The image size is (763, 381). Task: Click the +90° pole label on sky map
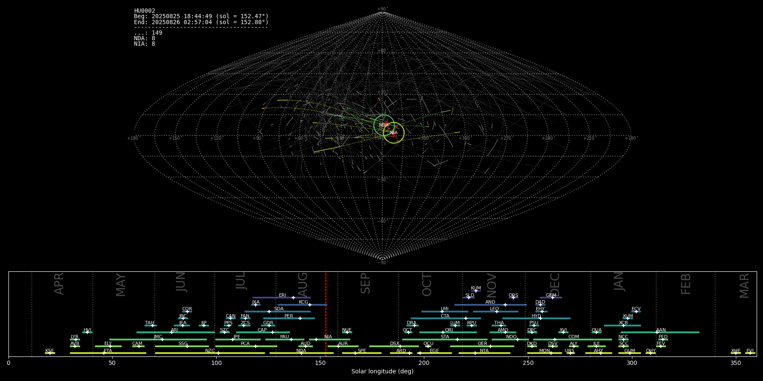pos(382,9)
